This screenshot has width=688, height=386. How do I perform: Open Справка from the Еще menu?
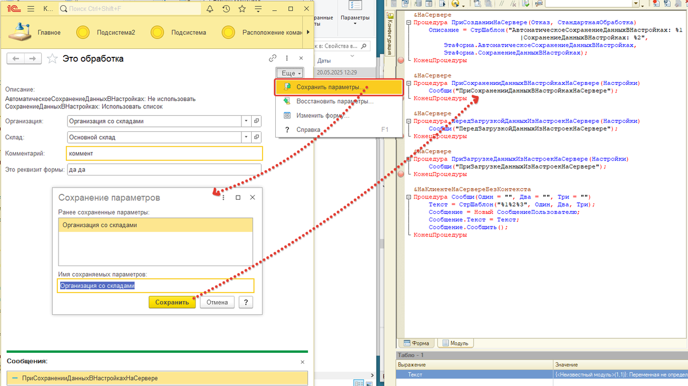click(338, 130)
